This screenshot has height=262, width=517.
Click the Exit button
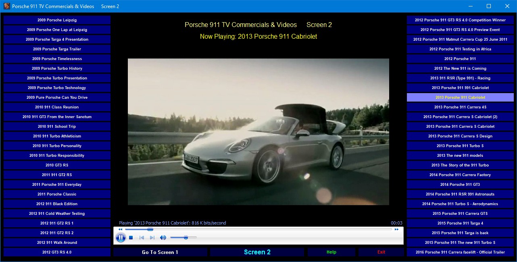(x=381, y=252)
